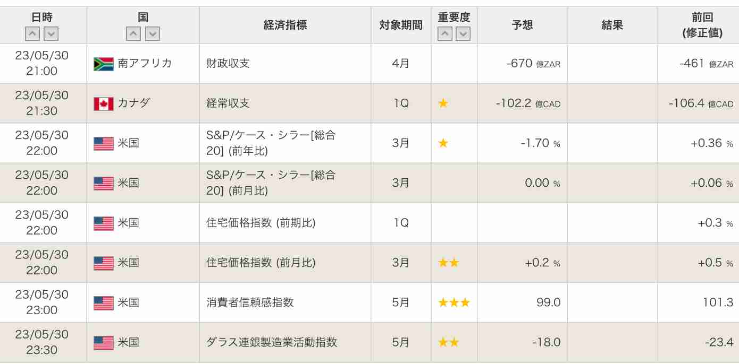This screenshot has height=364, width=739.
Task: Sort date column ascending with up arrow
Action: [33, 34]
